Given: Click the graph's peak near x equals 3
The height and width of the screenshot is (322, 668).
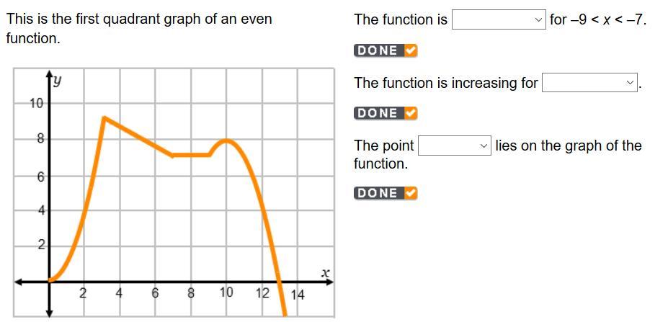Looking at the screenshot, I should 104,117.
